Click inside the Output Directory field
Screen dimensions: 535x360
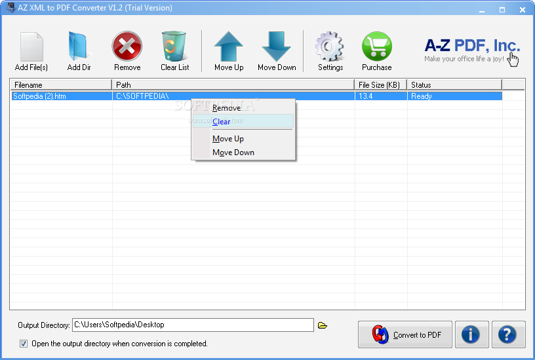click(x=193, y=325)
